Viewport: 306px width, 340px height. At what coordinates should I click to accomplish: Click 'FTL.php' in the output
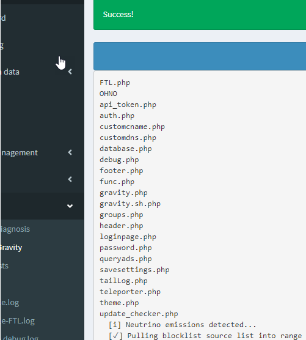(x=115, y=83)
